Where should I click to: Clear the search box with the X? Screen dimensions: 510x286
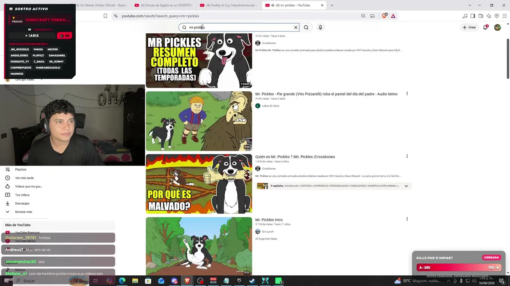coord(296,27)
